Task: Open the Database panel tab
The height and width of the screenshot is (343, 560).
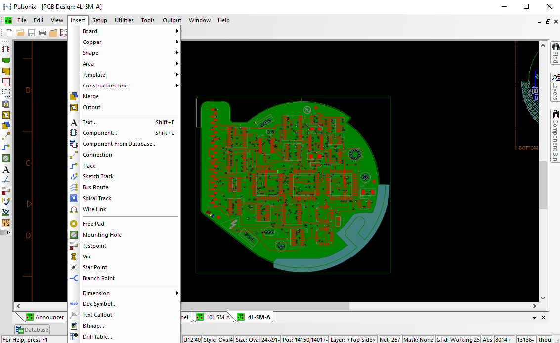Action: pyautogui.click(x=32, y=330)
